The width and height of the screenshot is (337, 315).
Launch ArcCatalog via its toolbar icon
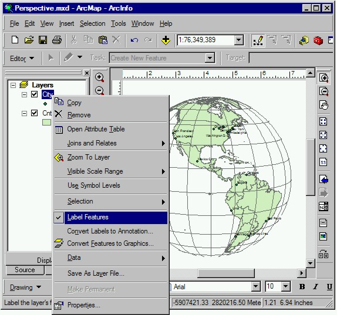point(304,40)
